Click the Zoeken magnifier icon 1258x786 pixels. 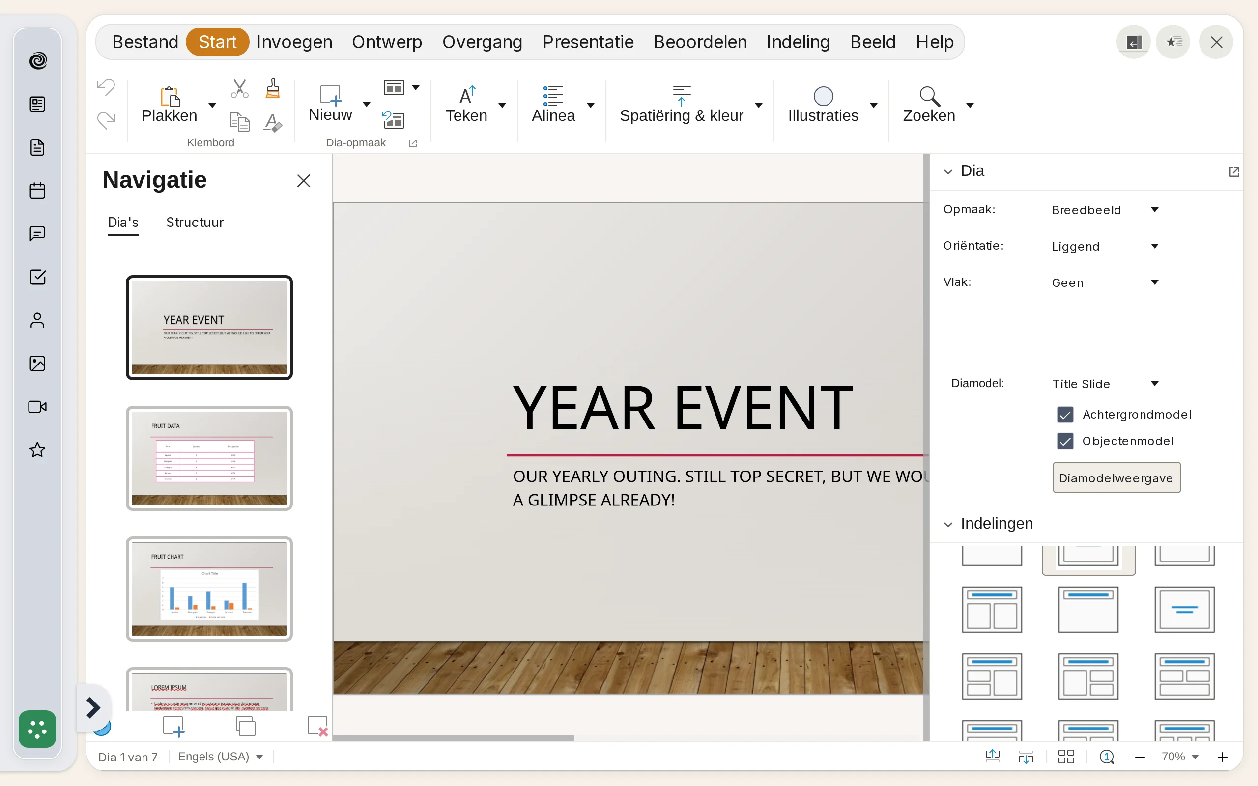929,96
